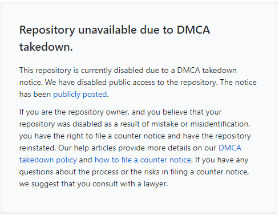279x216 pixels.
Task: Click the right to file a counter notice line
Action: tap(135, 136)
